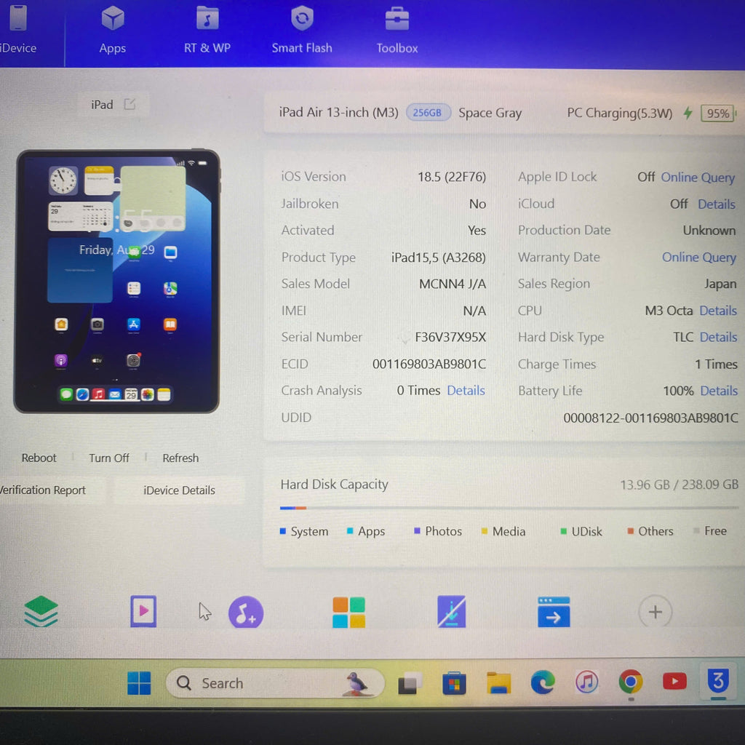Click the iPad screen preview thumbnail
745x745 pixels.
pyautogui.click(x=117, y=282)
